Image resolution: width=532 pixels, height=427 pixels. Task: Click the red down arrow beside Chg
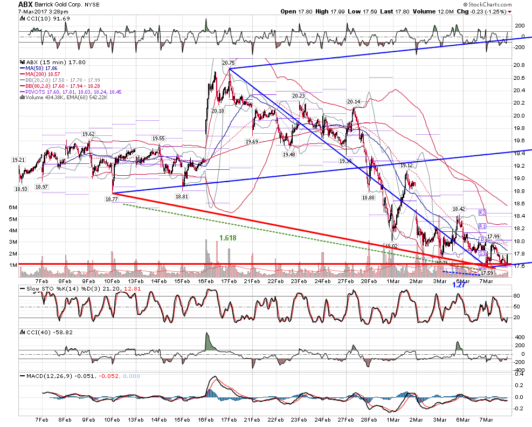[509, 12]
